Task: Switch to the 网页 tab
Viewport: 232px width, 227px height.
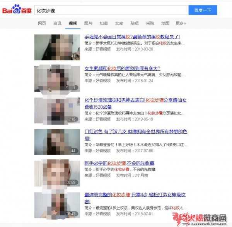Action: point(42,23)
